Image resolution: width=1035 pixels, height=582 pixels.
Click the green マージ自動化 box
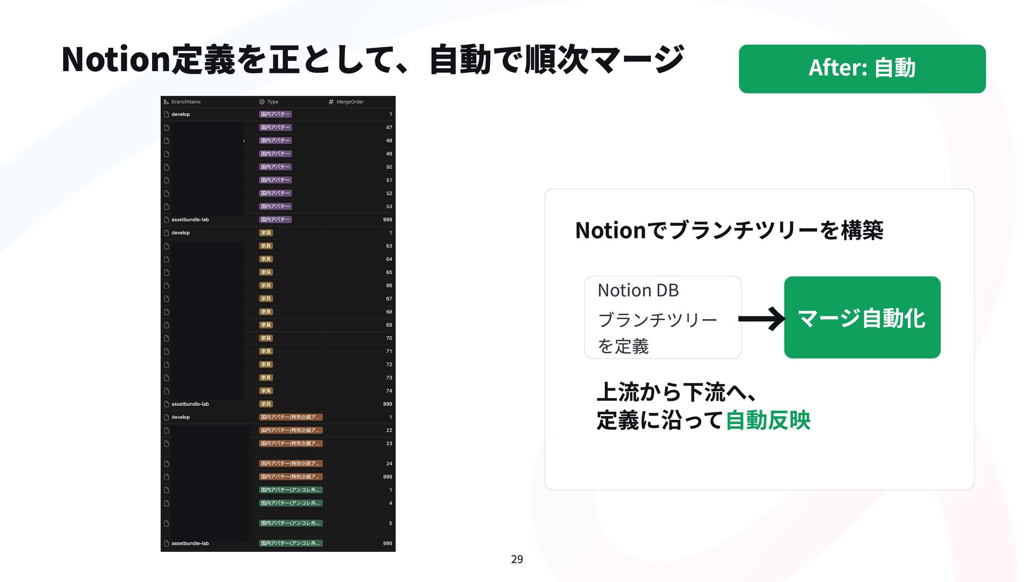(x=862, y=317)
